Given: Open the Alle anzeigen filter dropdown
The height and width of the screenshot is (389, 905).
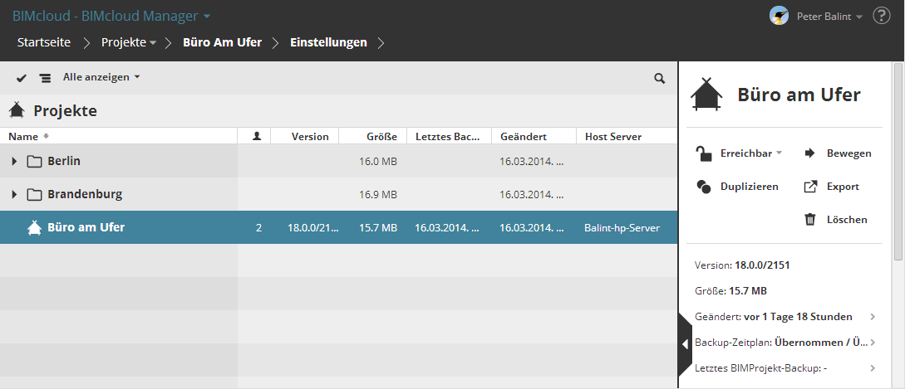Looking at the screenshot, I should point(101,77).
